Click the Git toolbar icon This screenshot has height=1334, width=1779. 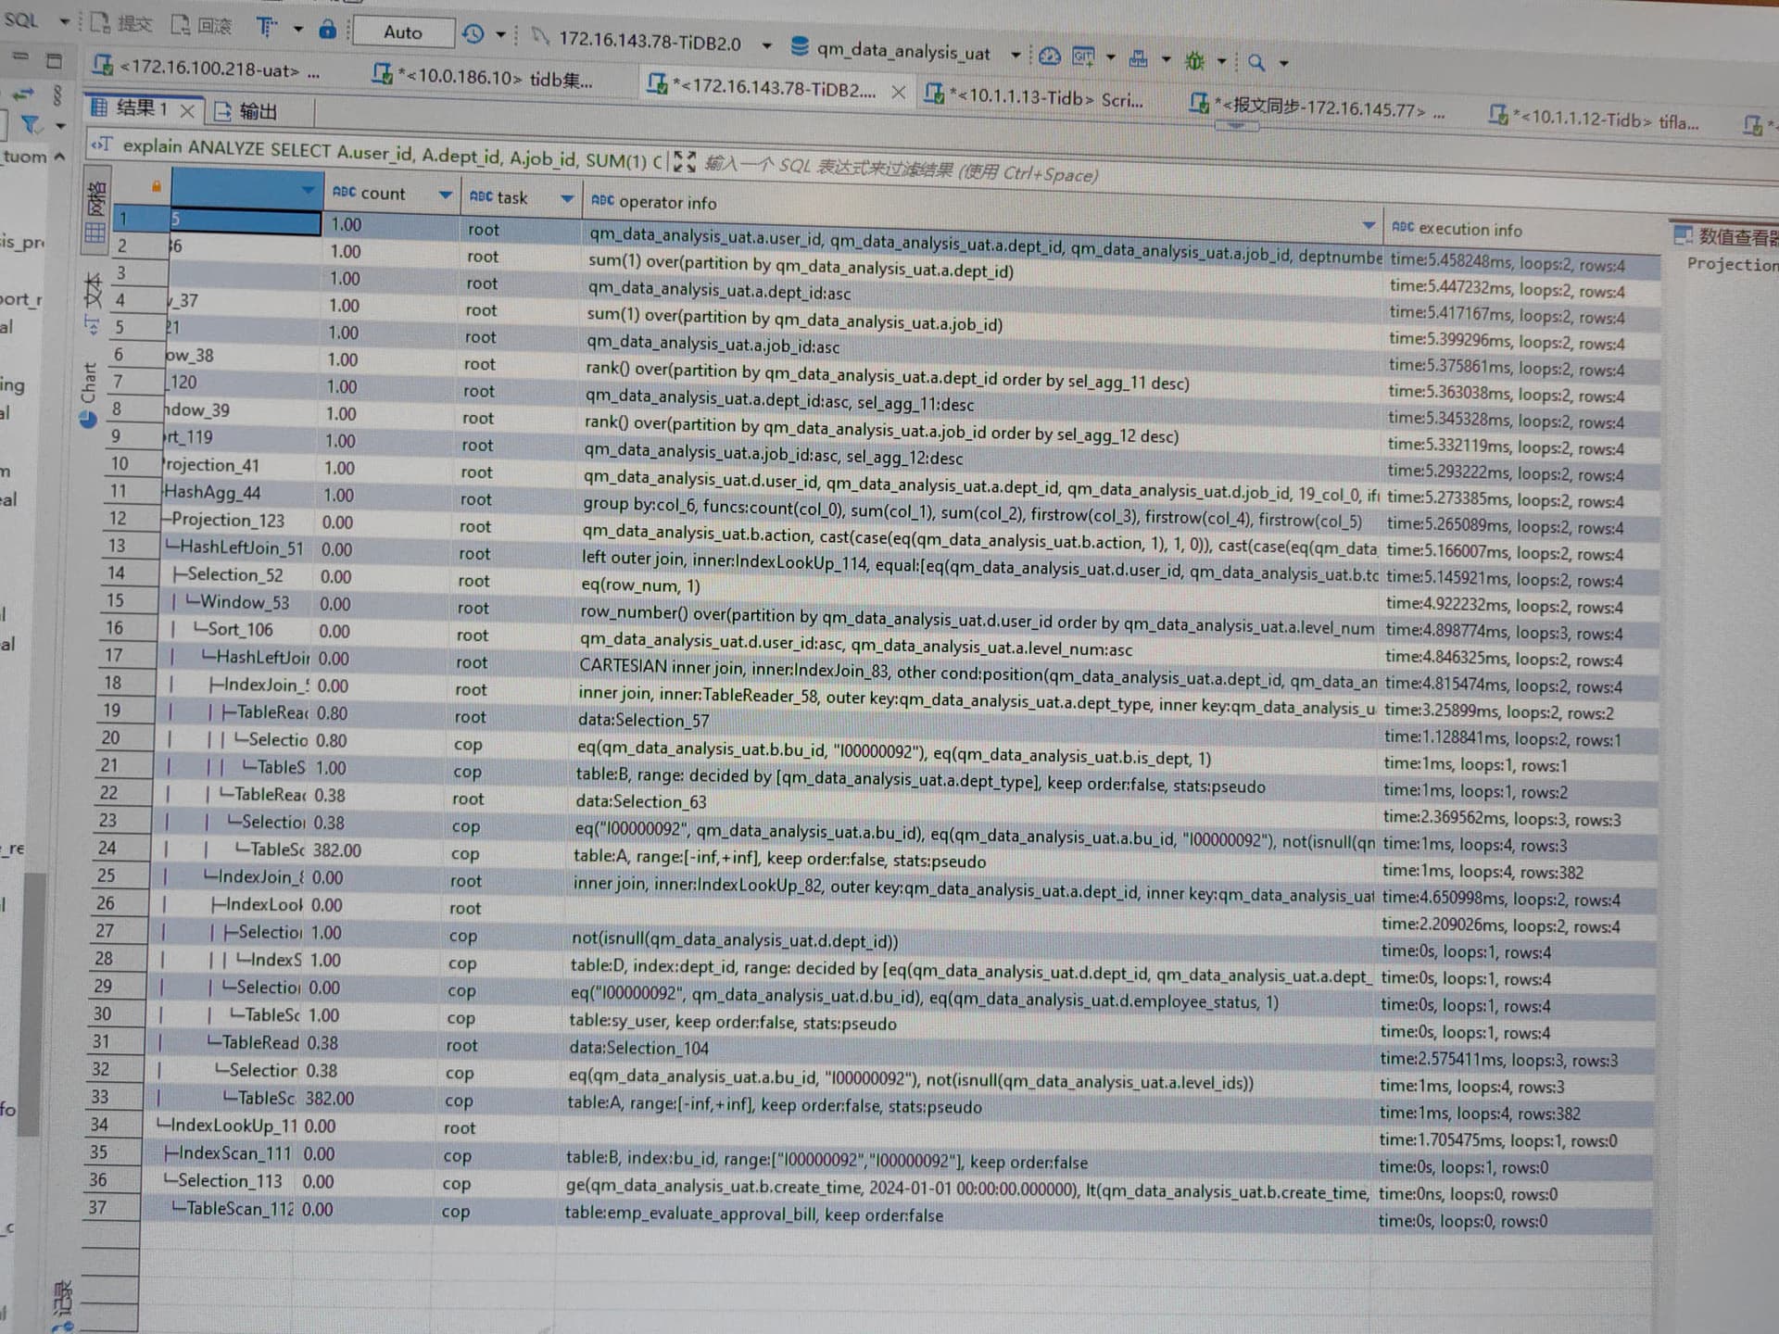click(x=1082, y=57)
